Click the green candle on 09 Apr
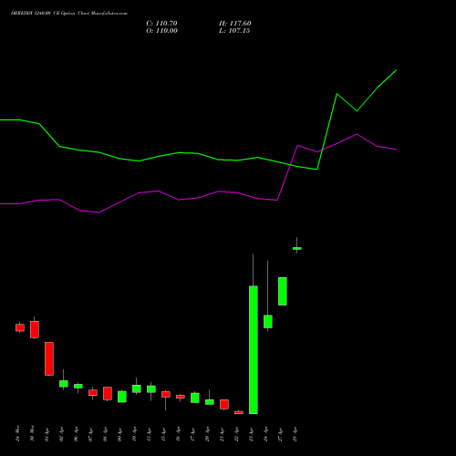Screen dimensions: 456x456 122,397
